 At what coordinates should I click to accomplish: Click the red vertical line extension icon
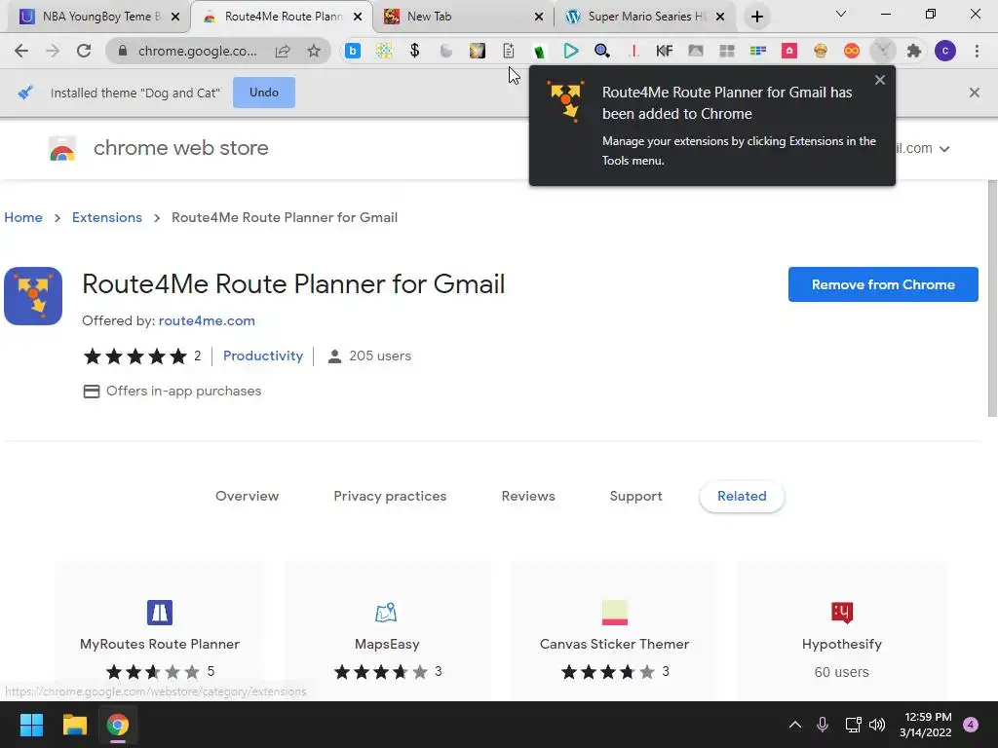tap(633, 51)
